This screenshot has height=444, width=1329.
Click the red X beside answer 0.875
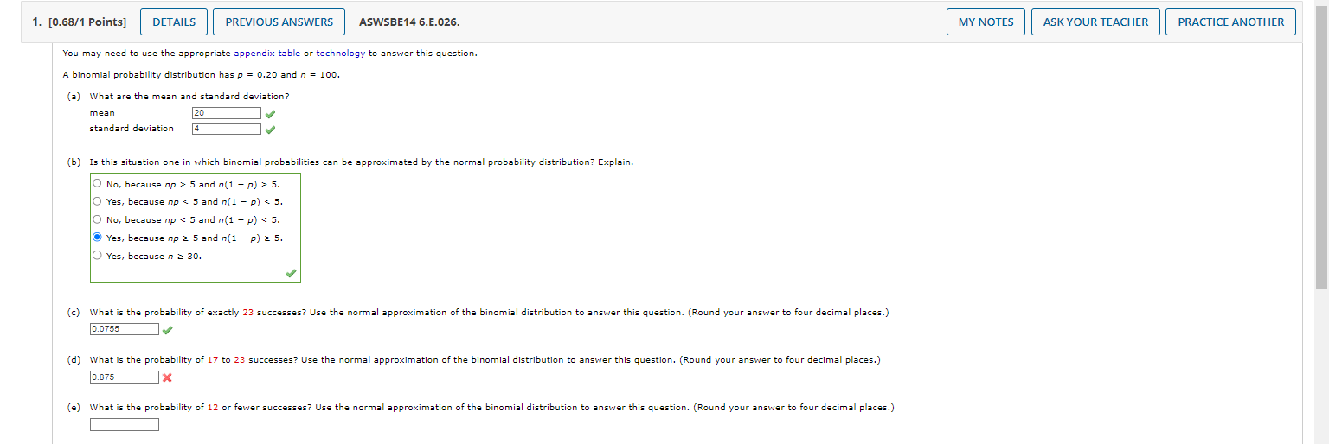[x=167, y=377]
